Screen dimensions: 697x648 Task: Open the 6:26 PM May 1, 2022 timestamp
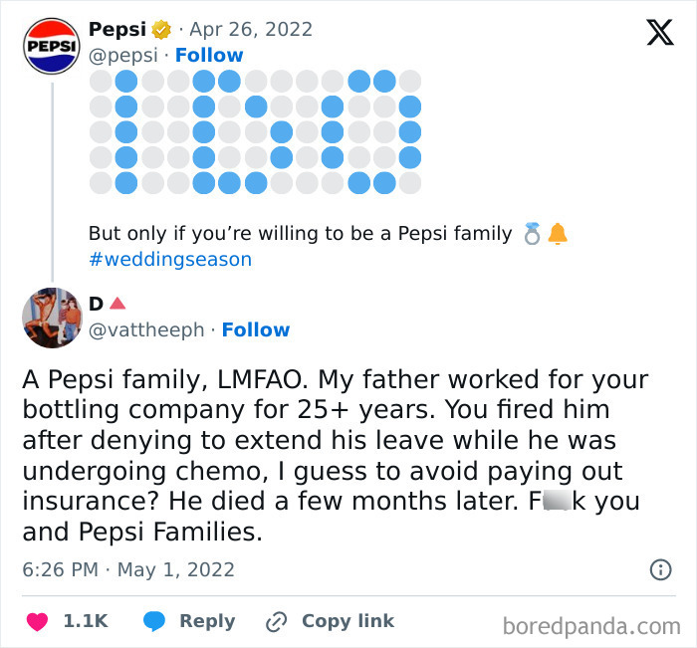coord(128,569)
